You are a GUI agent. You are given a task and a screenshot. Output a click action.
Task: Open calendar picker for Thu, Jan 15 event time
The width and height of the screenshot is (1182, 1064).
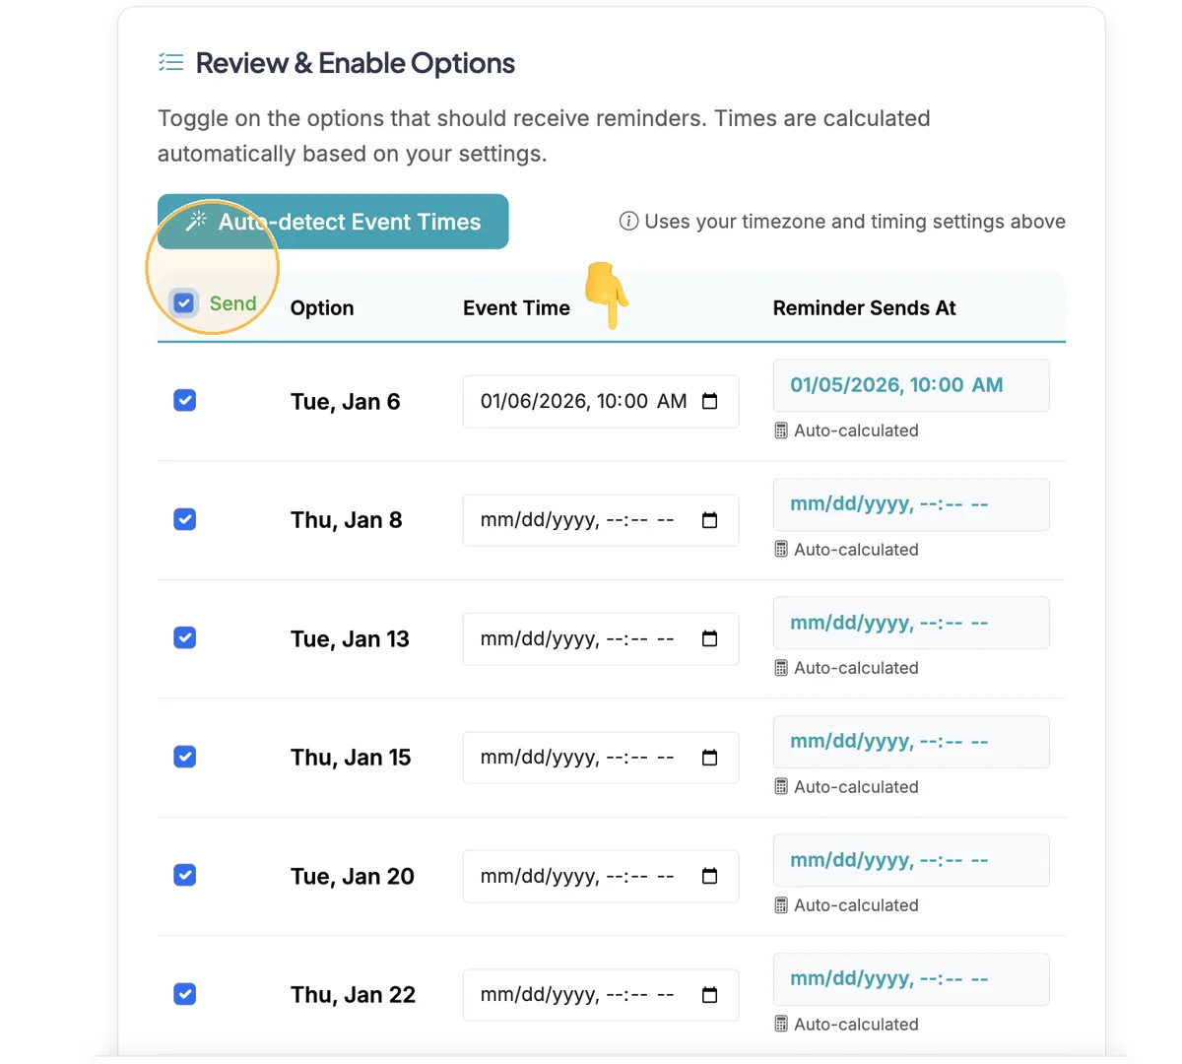pos(709,758)
